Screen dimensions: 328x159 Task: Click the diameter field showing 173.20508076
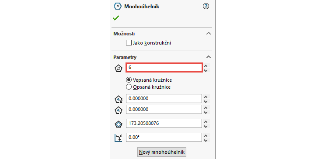[x=164, y=124]
